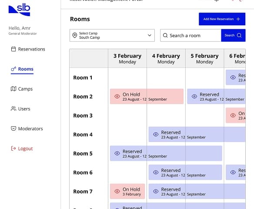Click the Room 2 row label
254x209 pixels.
tap(83, 97)
